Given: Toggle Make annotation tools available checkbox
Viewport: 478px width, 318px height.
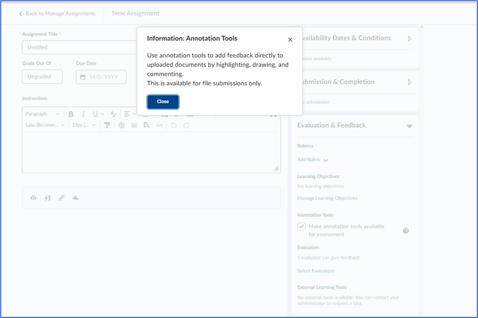Looking at the screenshot, I should pyautogui.click(x=301, y=226).
